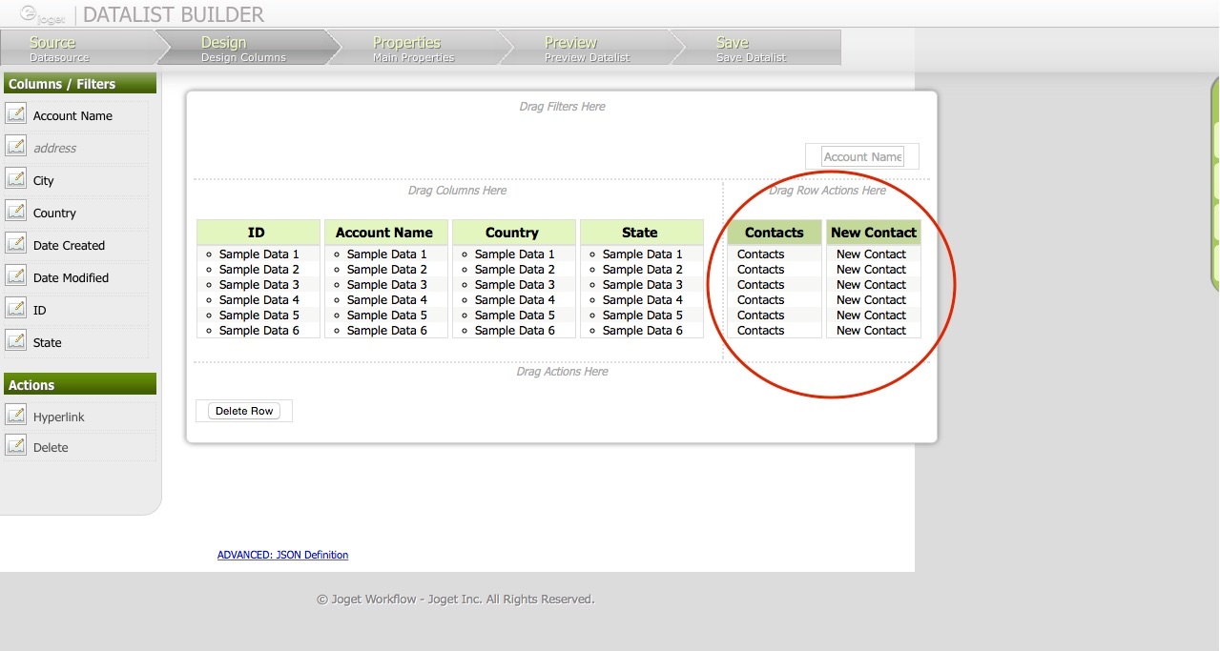Open the Save Datalist step
1220x651 pixels.
752,49
